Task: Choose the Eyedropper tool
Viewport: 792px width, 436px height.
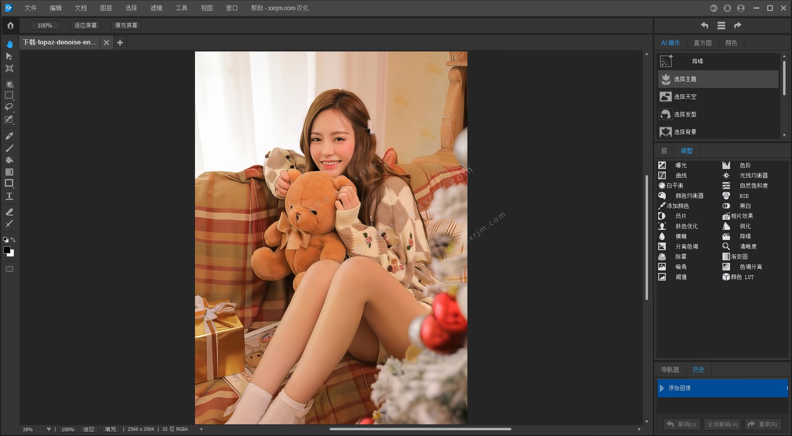Action: [x=9, y=136]
